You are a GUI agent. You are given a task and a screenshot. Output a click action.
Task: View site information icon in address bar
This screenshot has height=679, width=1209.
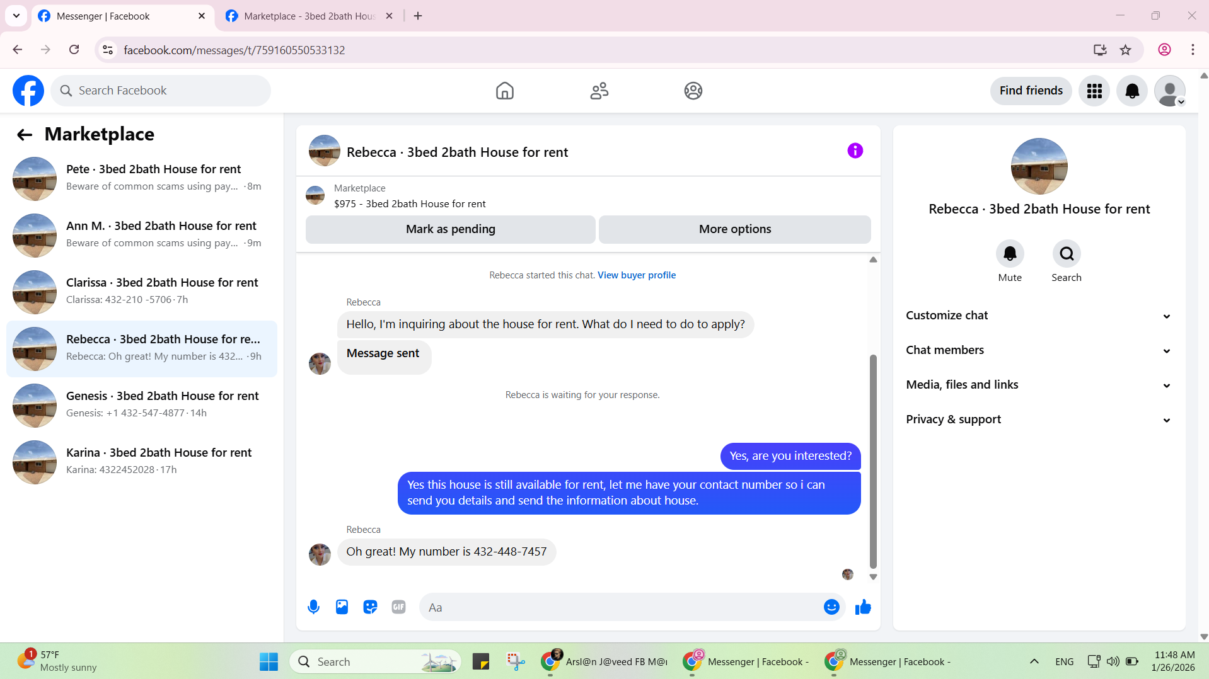point(108,50)
